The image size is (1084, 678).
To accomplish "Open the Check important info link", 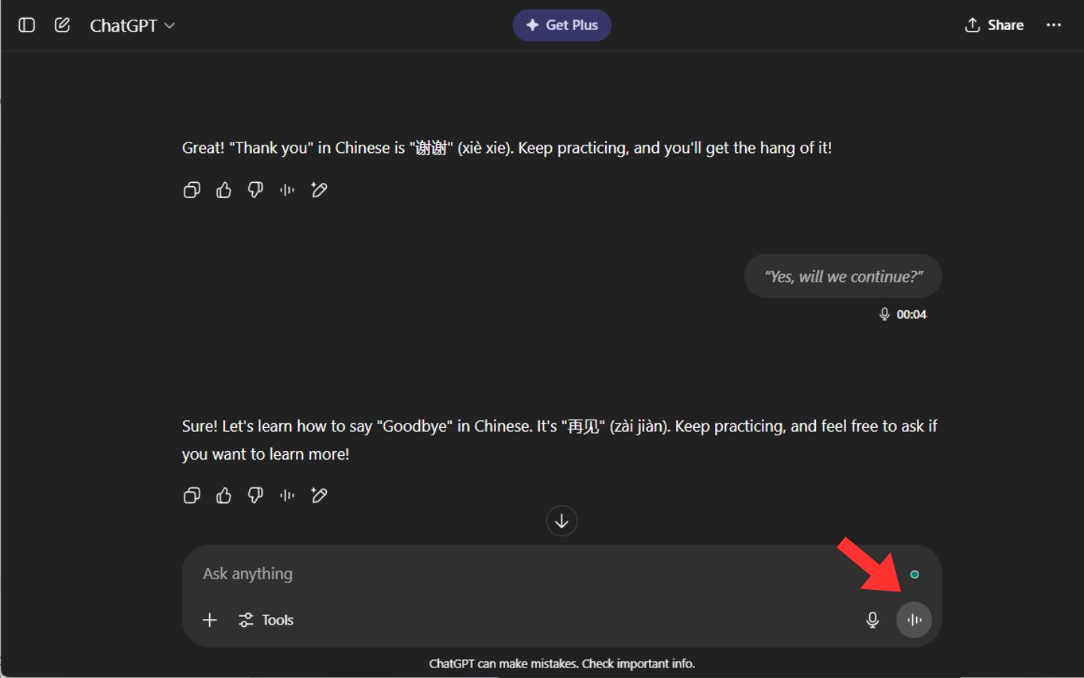I will [x=638, y=664].
